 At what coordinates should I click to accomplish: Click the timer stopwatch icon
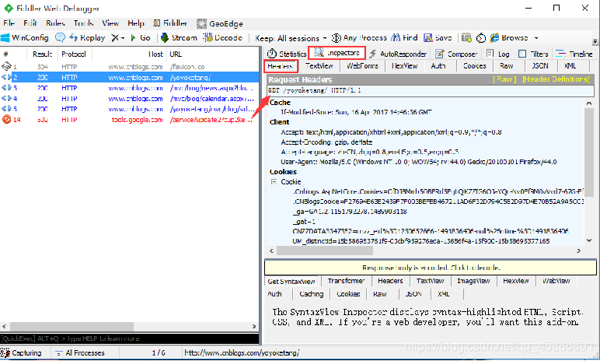tap(481, 37)
